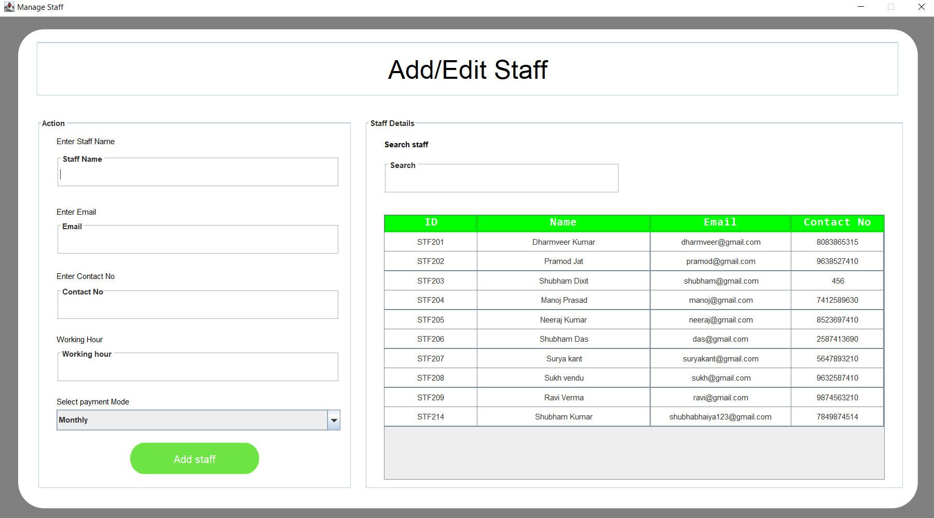The image size is (934, 518).
Task: Click the Name column header
Action: click(x=563, y=222)
